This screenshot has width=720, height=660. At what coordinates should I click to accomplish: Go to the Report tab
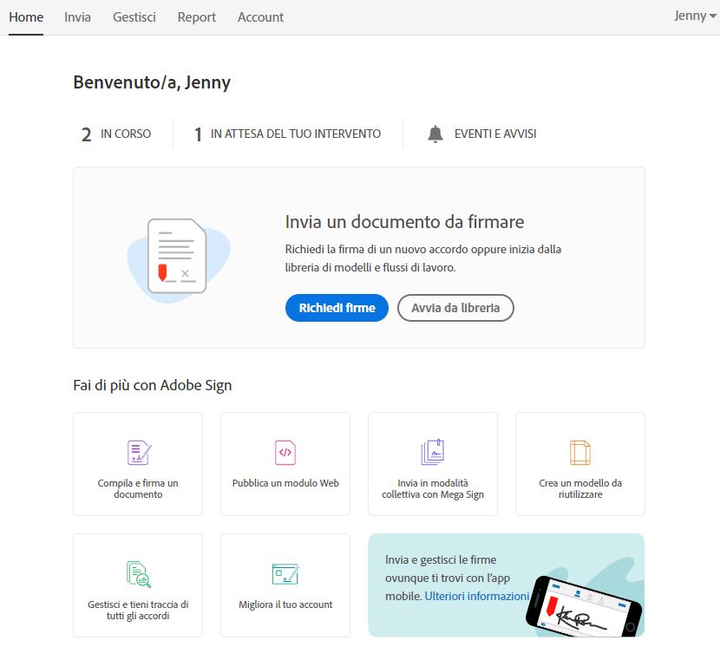click(197, 17)
